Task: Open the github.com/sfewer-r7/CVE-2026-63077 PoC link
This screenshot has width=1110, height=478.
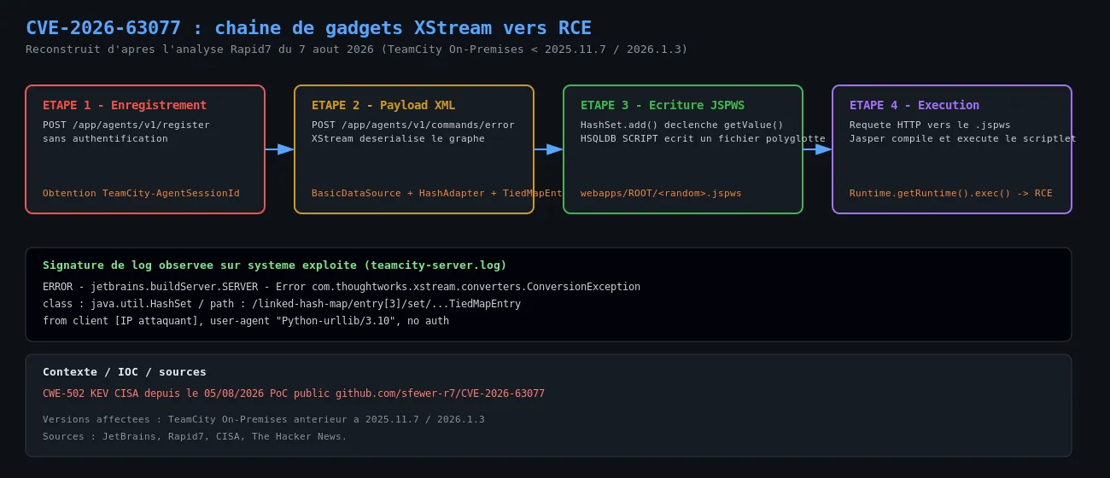Action: tap(440, 393)
